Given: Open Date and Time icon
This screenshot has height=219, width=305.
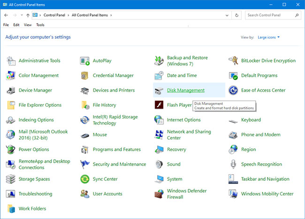Looking at the screenshot, I should click(x=159, y=75).
